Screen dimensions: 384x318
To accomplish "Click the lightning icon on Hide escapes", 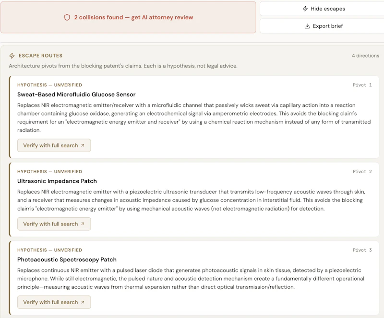I will pyautogui.click(x=305, y=9).
